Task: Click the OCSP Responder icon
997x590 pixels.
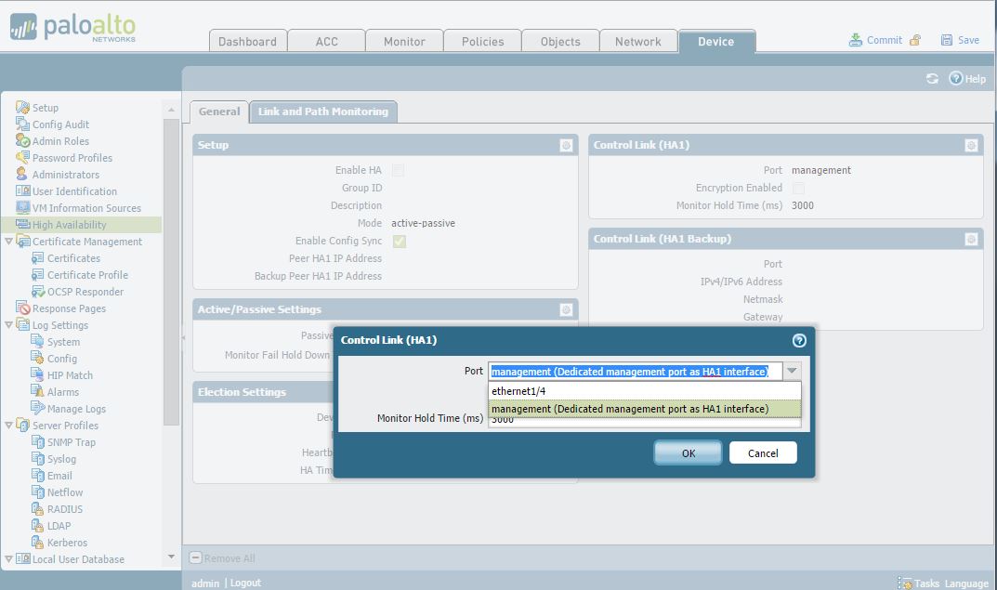Action: coord(38,291)
